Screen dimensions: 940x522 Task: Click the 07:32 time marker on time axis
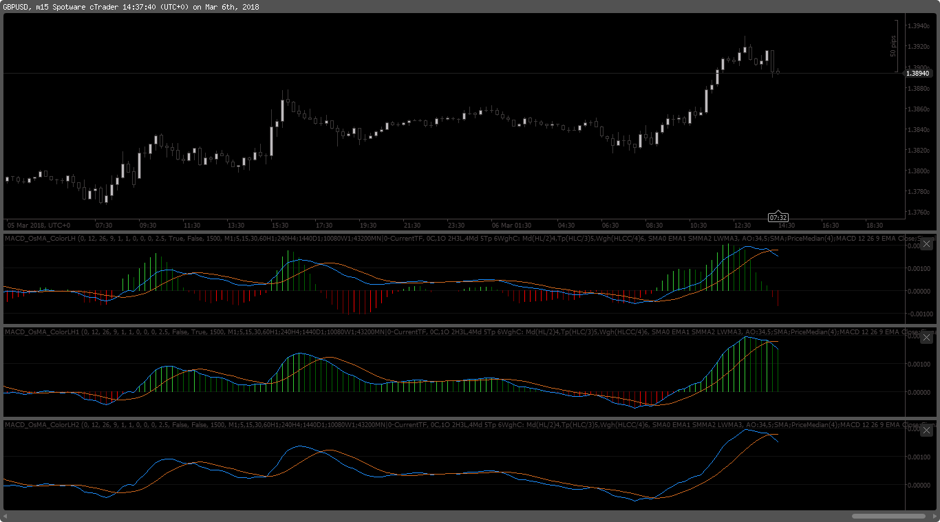click(778, 217)
